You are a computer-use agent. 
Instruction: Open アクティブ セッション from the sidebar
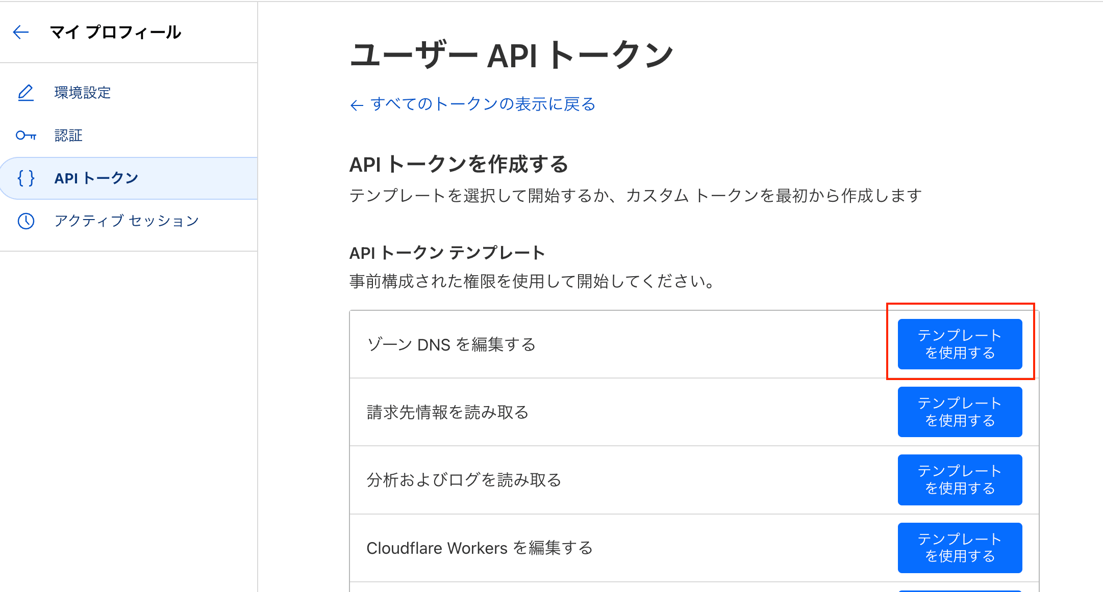coord(127,221)
